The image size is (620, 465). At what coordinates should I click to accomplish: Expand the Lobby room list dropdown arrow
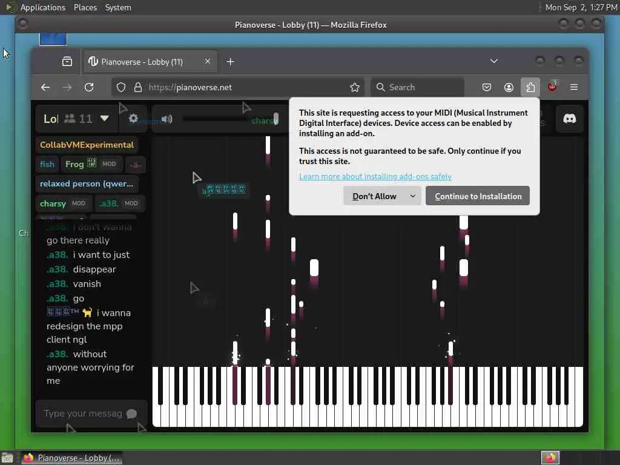pos(104,118)
